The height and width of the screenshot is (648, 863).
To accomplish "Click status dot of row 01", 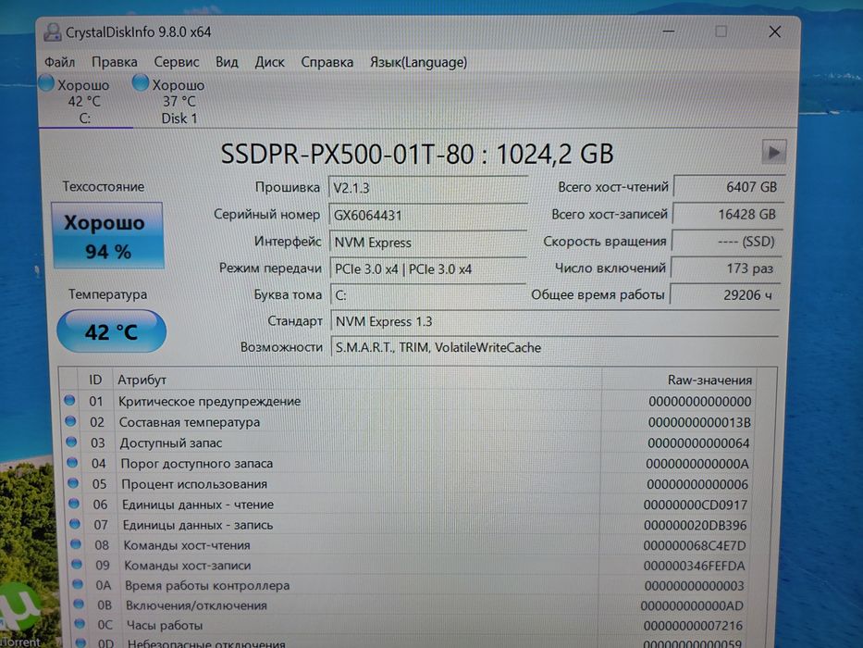I will [69, 400].
